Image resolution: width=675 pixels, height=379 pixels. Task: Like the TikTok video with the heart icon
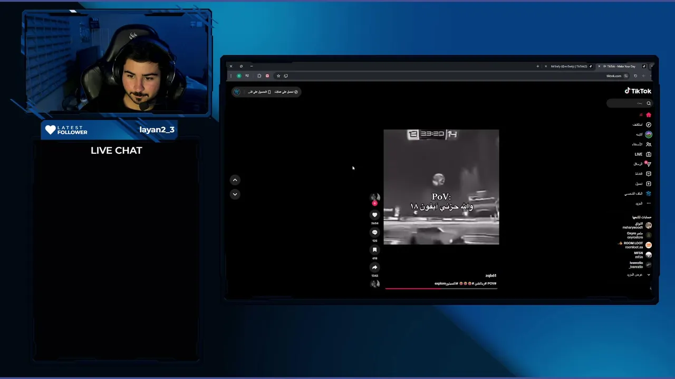pyautogui.click(x=374, y=214)
